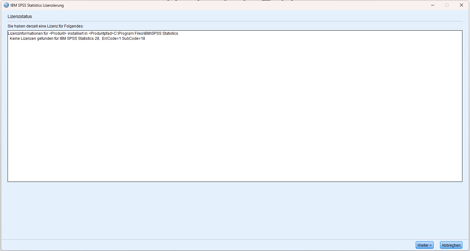The height and width of the screenshot is (251, 470).
Task: Click the greyed-out maximize window button
Action: pos(447,5)
